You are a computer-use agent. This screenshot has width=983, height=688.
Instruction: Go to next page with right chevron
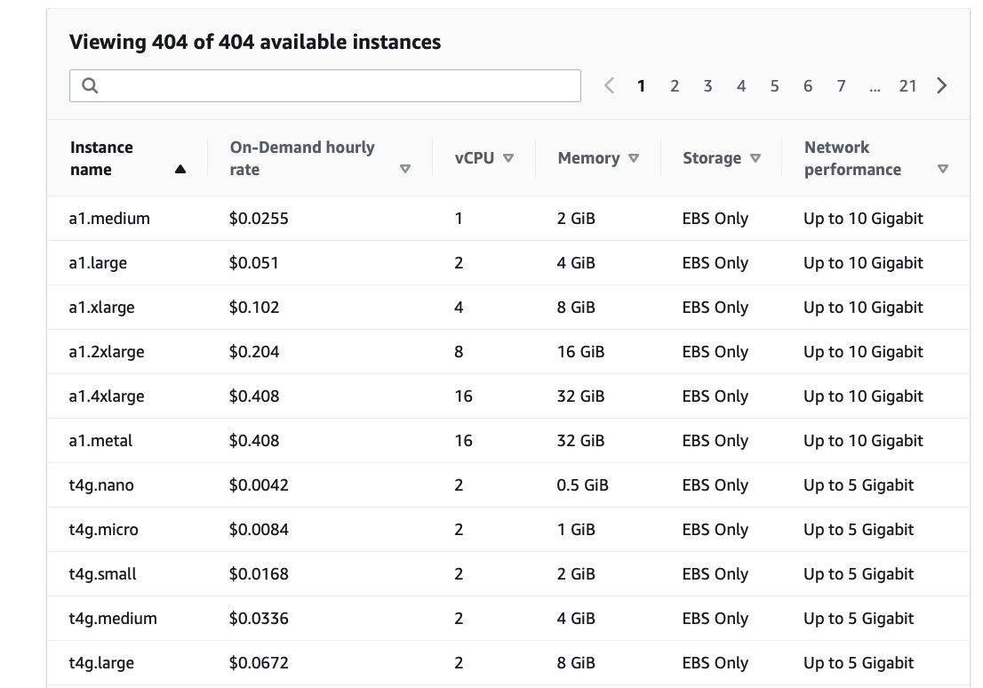click(942, 86)
